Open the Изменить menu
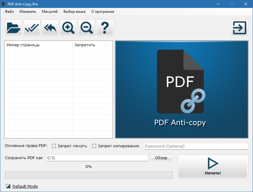 click(28, 12)
